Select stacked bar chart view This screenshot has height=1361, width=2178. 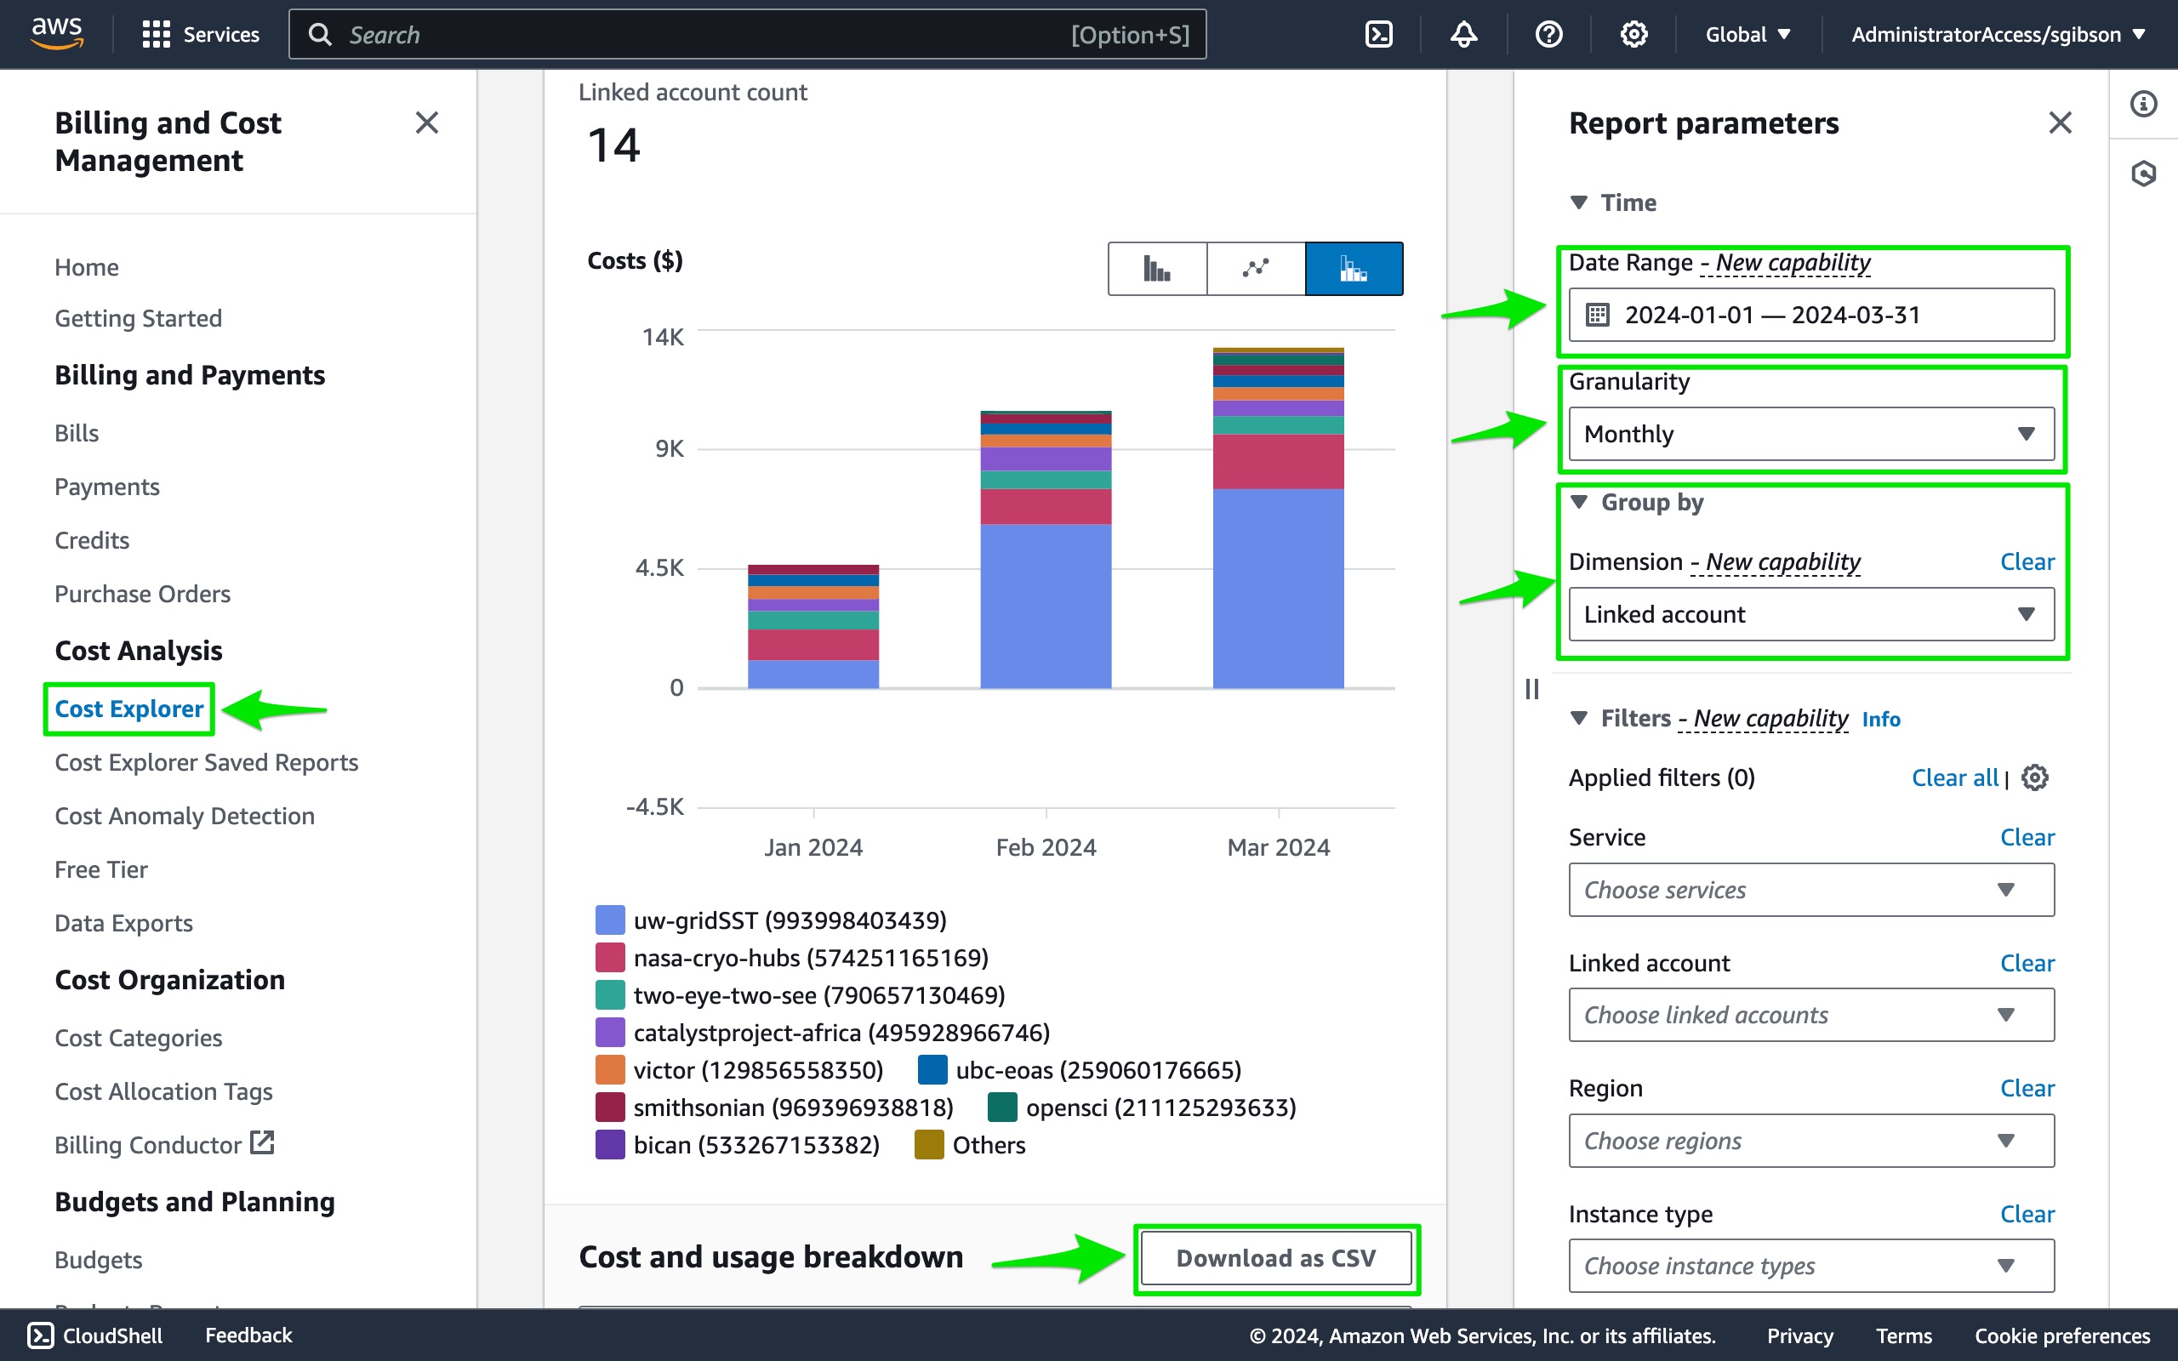coord(1354,268)
